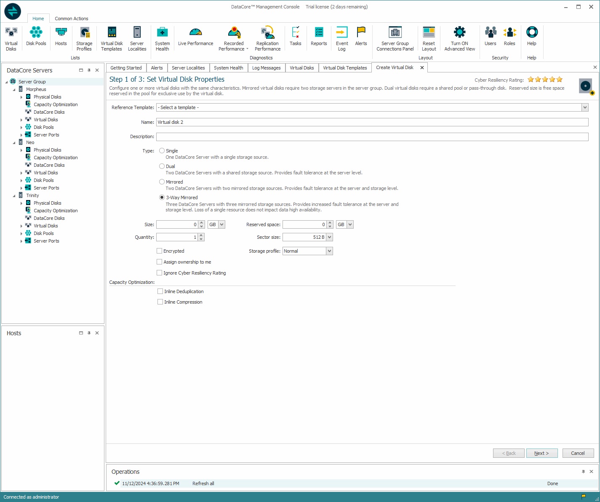Enable the Encrypted checkbox
Image resolution: width=600 pixels, height=502 pixels.
tap(160, 251)
